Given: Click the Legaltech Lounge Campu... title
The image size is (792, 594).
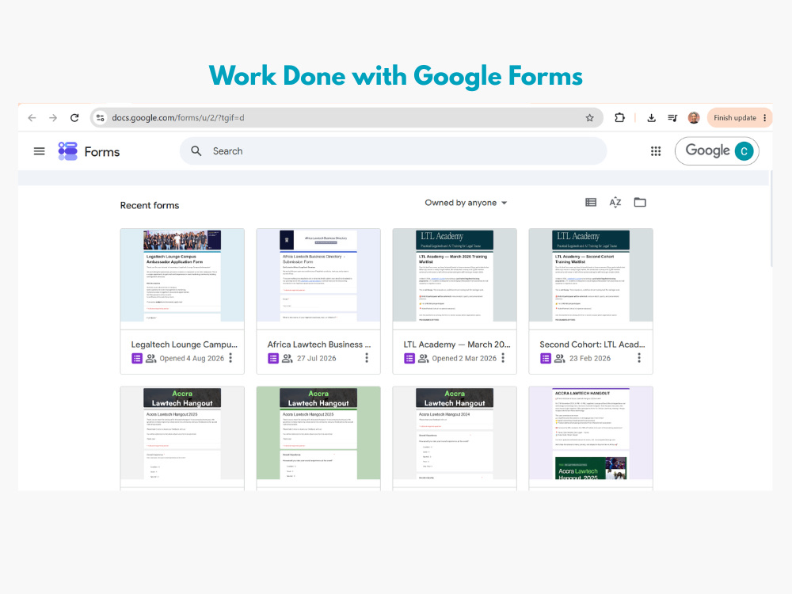Looking at the screenshot, I should pos(184,345).
